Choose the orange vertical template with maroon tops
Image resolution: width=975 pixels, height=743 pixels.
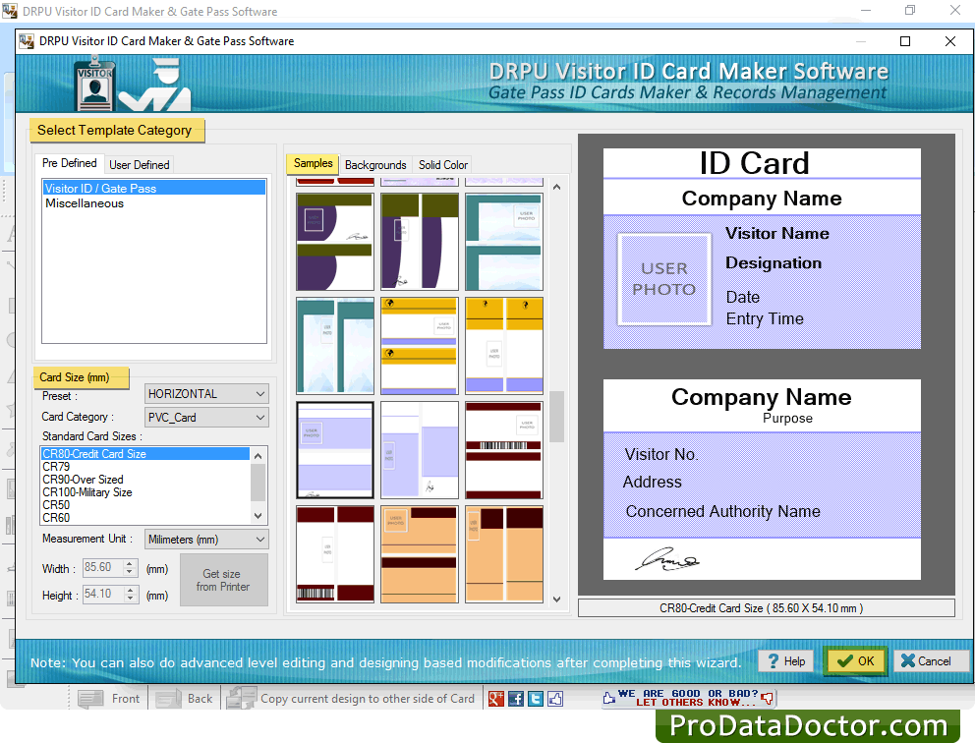tap(504, 554)
